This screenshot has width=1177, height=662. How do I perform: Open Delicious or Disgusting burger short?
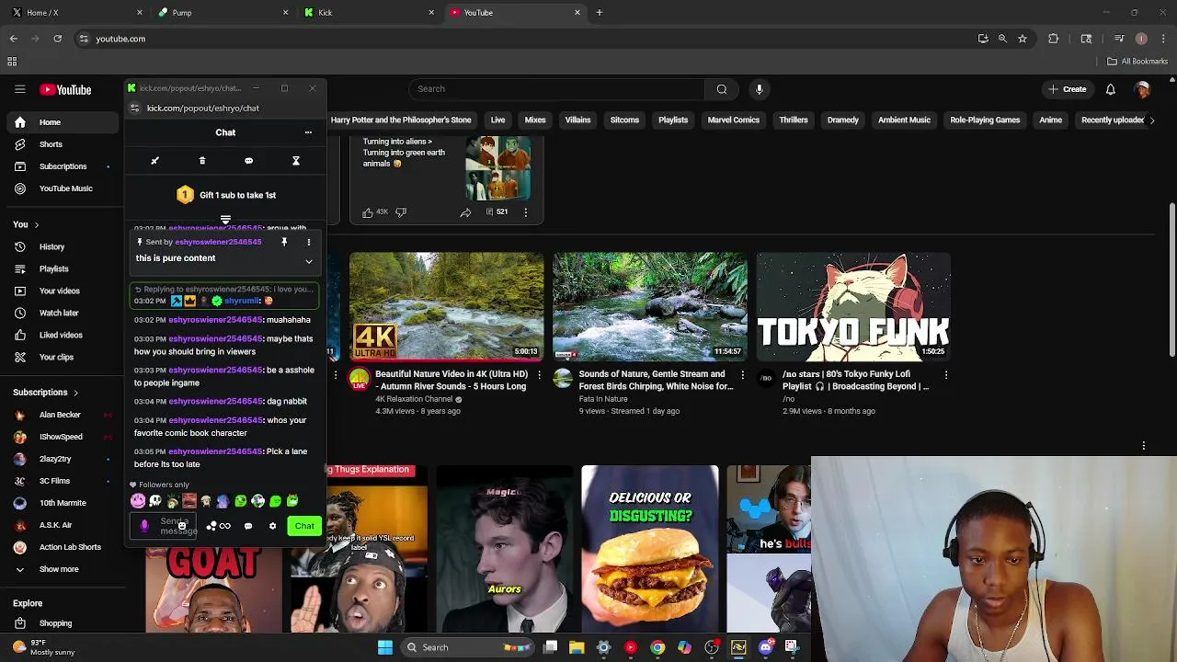[650, 549]
